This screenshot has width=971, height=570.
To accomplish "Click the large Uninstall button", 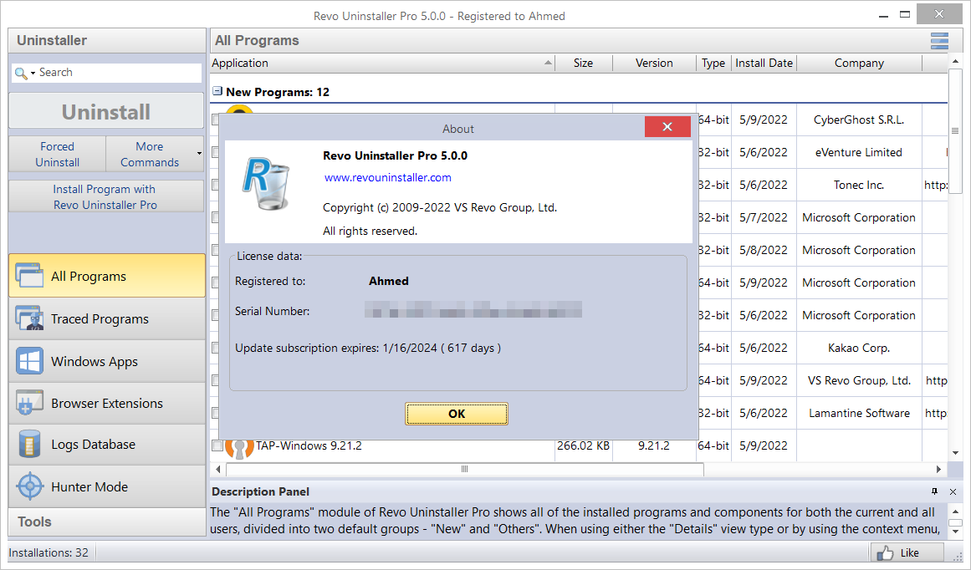I will click(106, 111).
